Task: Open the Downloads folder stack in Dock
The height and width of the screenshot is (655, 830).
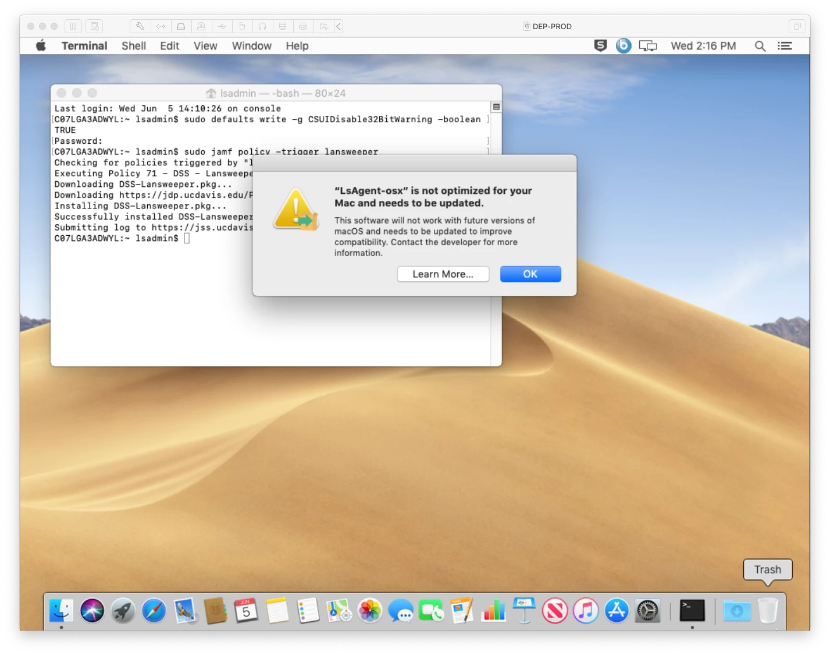Action: [737, 611]
